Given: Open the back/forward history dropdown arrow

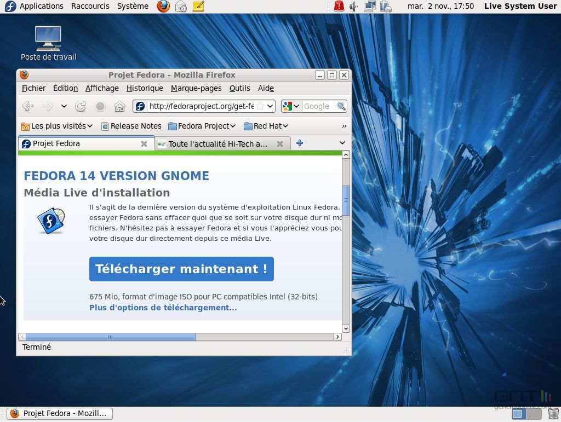Looking at the screenshot, I should tap(64, 106).
